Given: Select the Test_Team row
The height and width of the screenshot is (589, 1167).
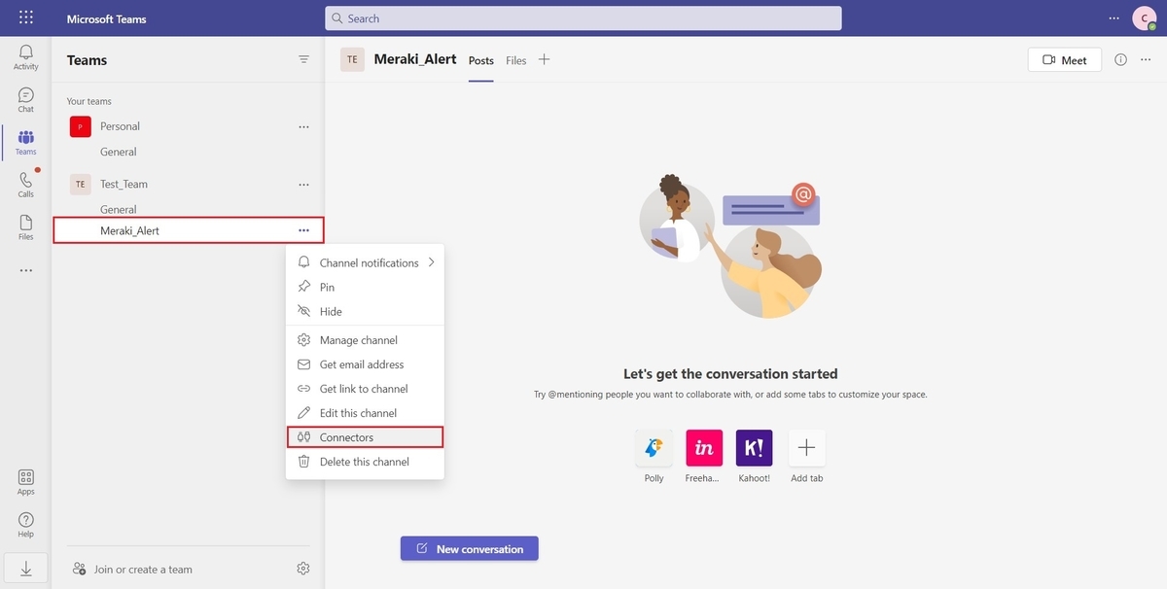Looking at the screenshot, I should tap(189, 184).
